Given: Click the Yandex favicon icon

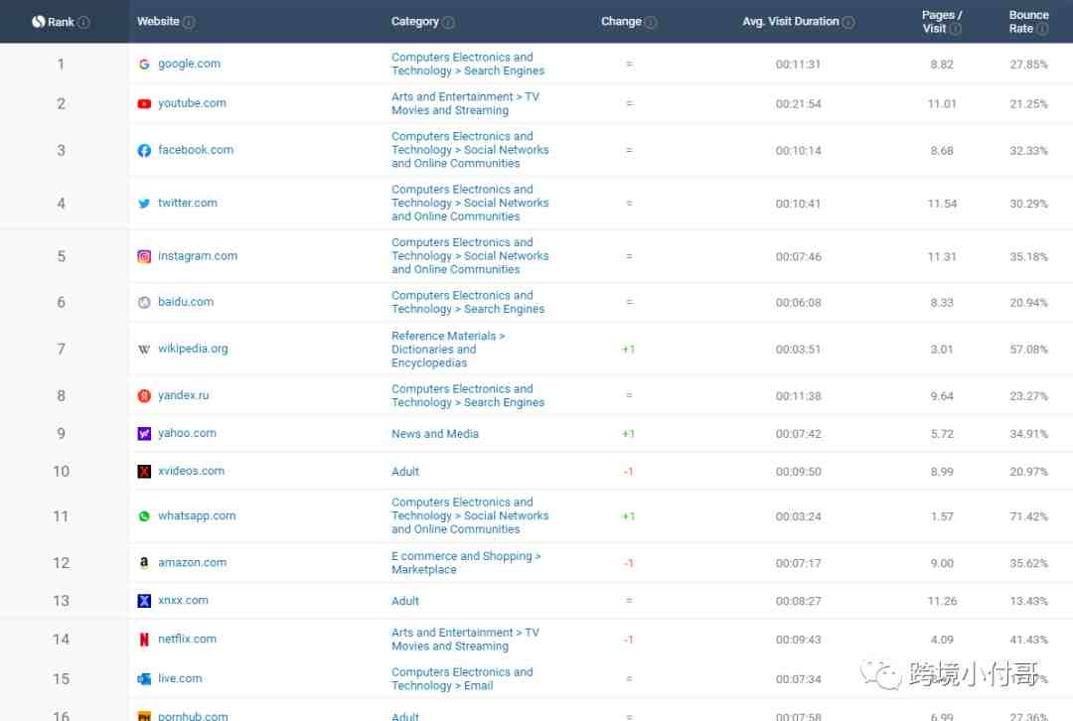Looking at the screenshot, I should tap(144, 395).
